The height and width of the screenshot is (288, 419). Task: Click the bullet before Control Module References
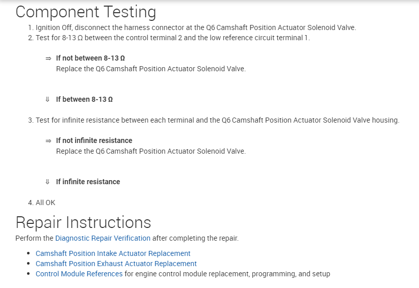click(x=29, y=274)
